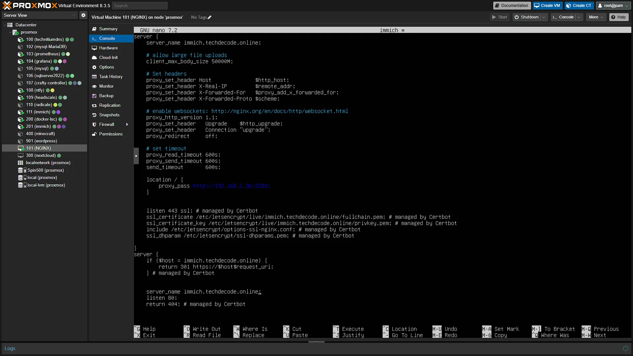633x356 pixels.
Task: Click the Backup floppy disk icon
Action: (94, 96)
